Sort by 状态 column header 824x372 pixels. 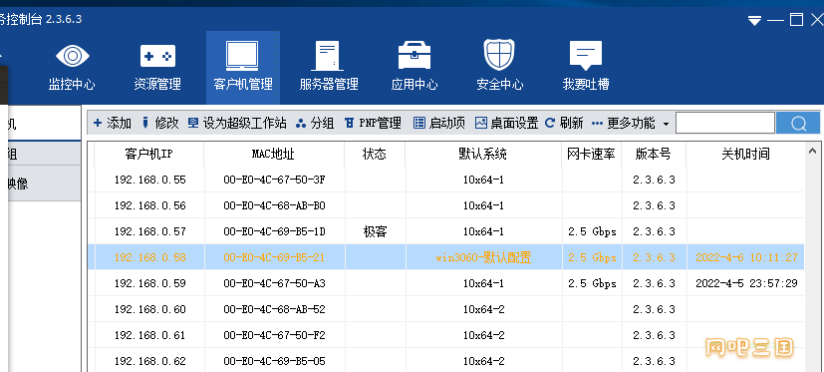(x=375, y=154)
